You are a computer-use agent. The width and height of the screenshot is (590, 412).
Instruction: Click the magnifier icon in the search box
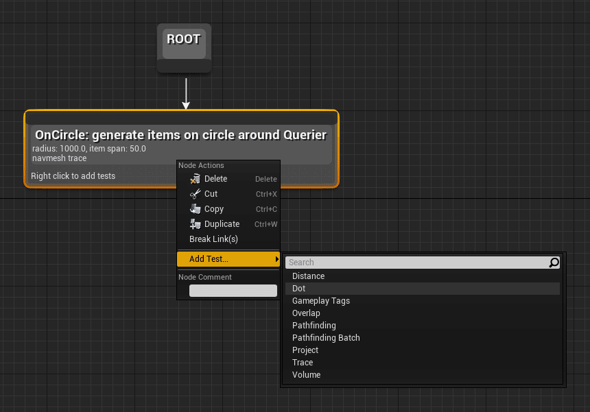pyautogui.click(x=554, y=263)
